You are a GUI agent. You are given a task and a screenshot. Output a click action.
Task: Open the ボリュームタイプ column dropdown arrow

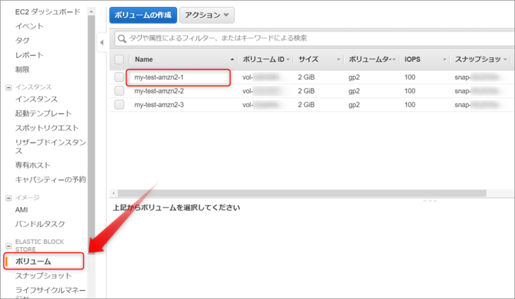[394, 59]
